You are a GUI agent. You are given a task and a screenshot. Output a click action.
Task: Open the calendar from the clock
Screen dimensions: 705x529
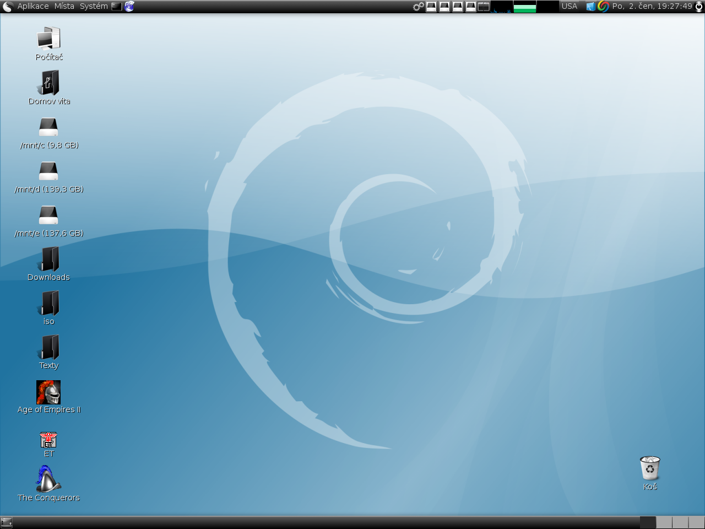652,7
